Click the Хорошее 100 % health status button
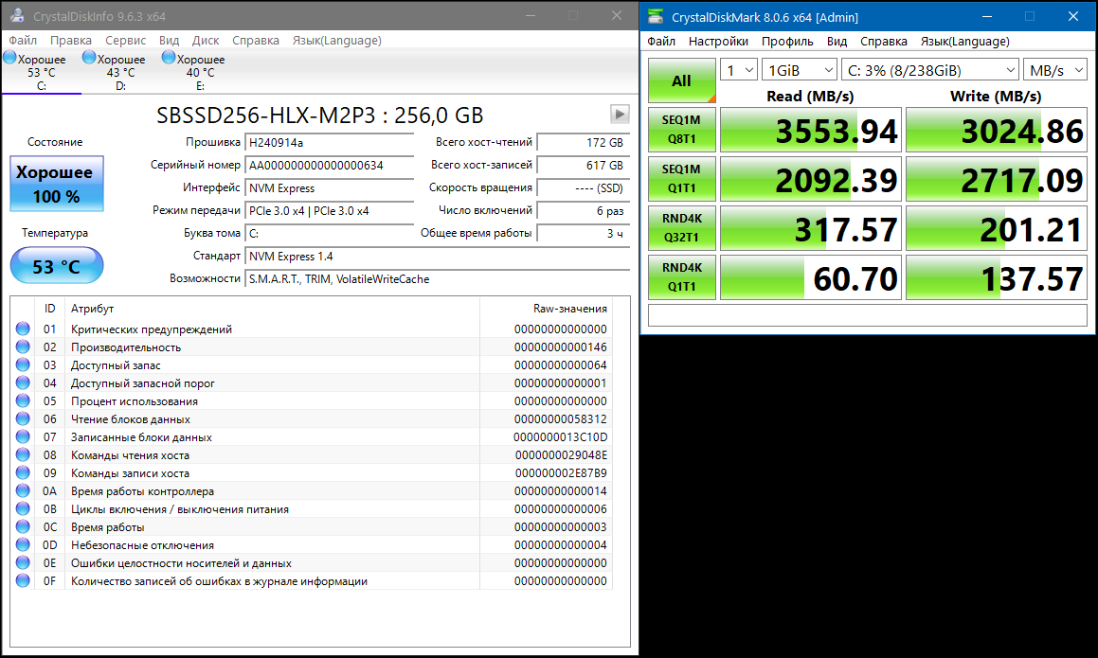Screen dimensions: 1098x658 (57, 184)
